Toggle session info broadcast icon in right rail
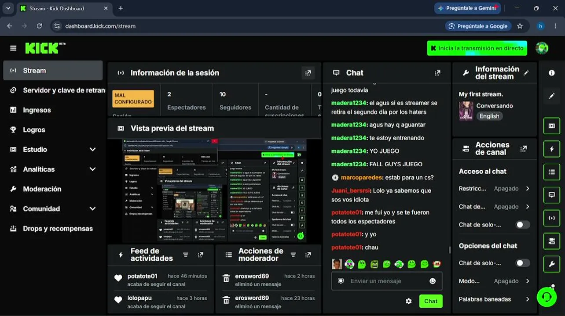Screen dimensions: 565x316 click(x=552, y=218)
